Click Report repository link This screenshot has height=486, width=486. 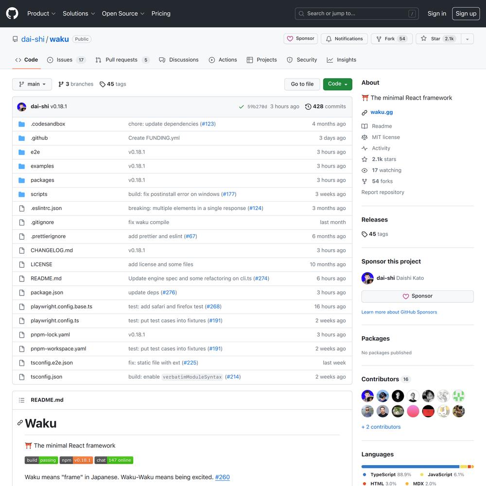(382, 192)
